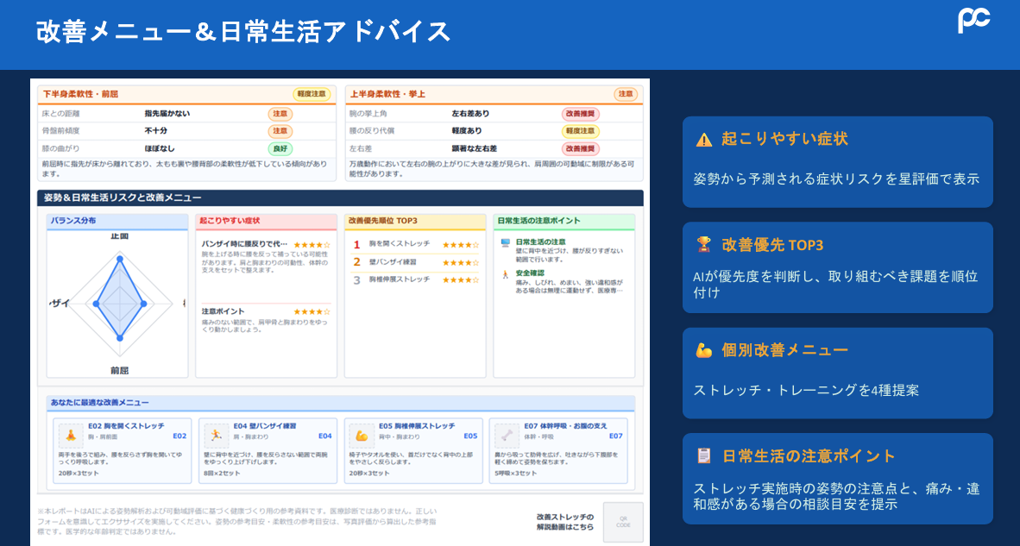Click the monitor icon next to 日常生活の注意
1020x546 pixels.
[506, 242]
